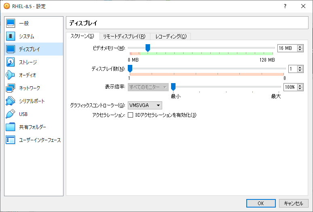Enable 3Dアクセラレーションを有効化 checkbox
This screenshot has width=313, height=212.
click(130, 115)
